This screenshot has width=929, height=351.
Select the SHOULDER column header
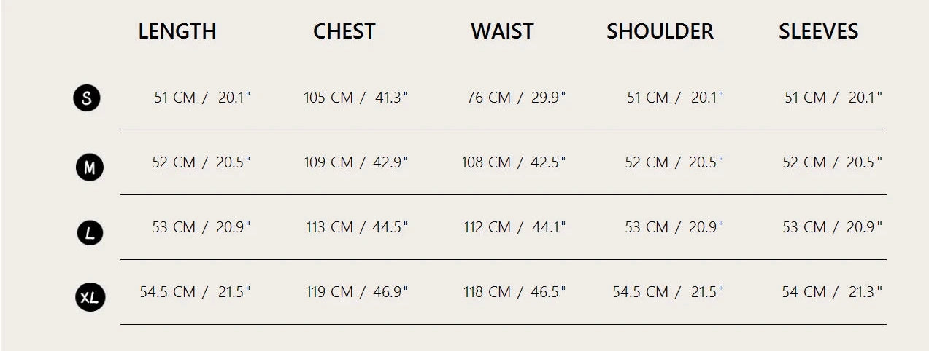(x=660, y=31)
